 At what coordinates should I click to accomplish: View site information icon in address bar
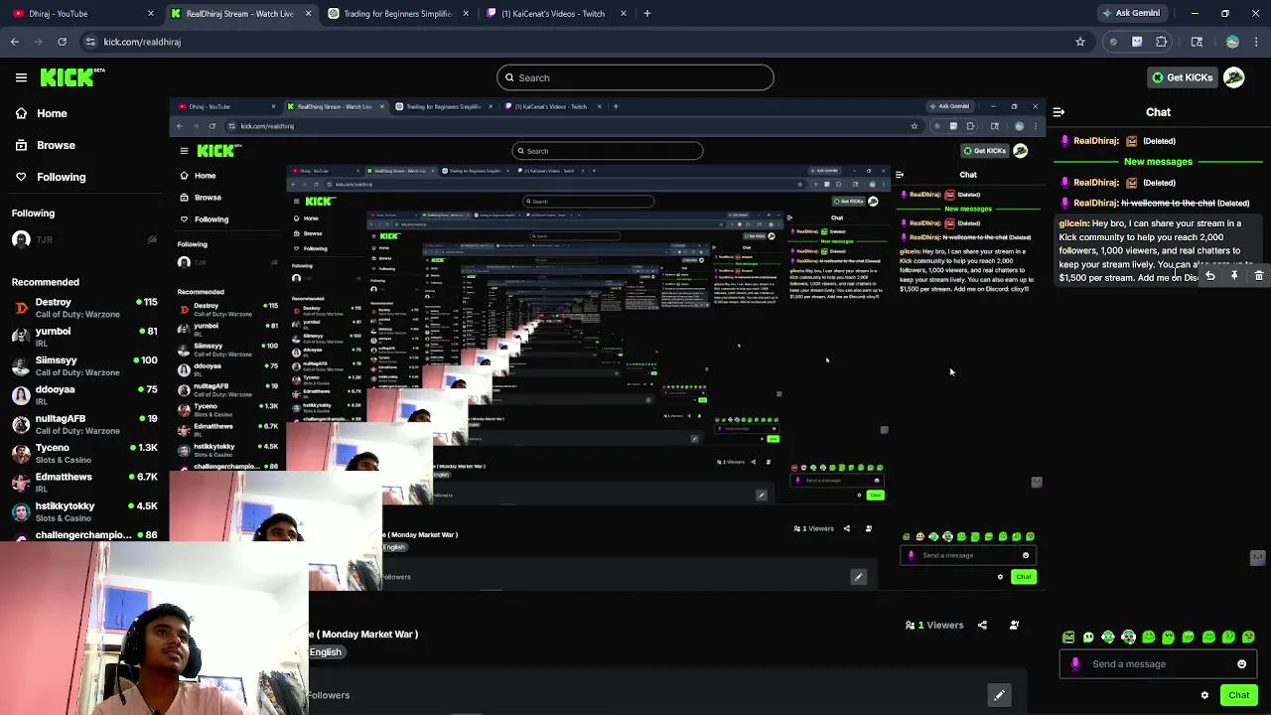tap(90, 42)
